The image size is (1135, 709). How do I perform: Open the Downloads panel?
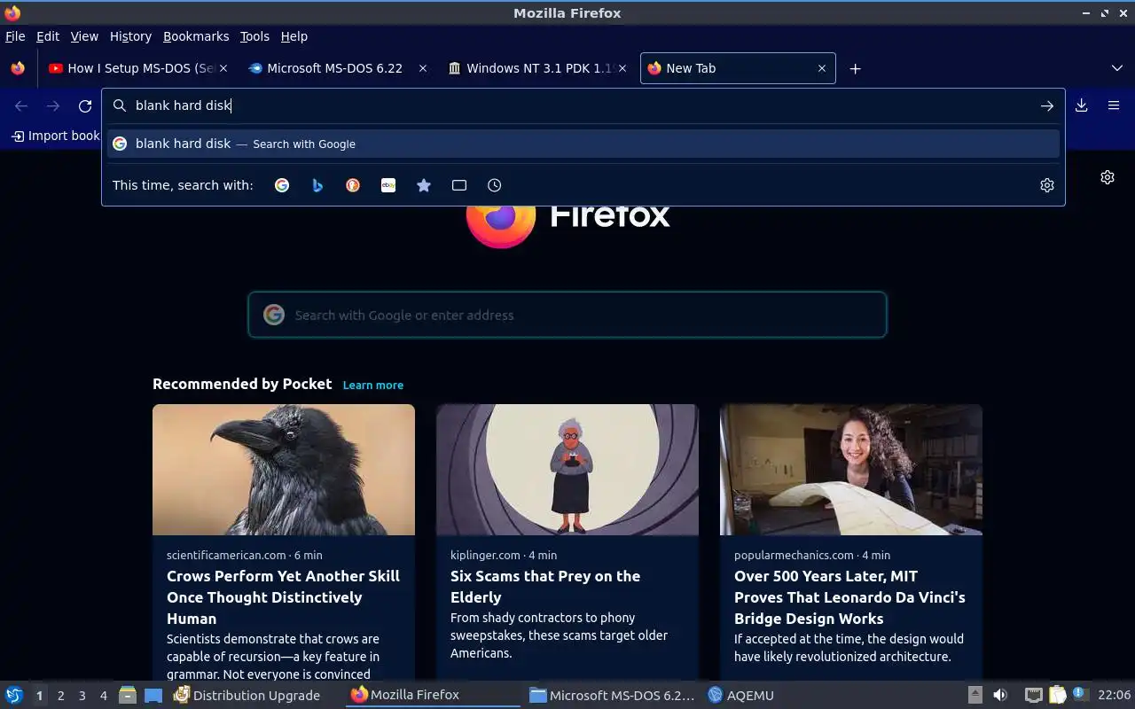(1082, 105)
